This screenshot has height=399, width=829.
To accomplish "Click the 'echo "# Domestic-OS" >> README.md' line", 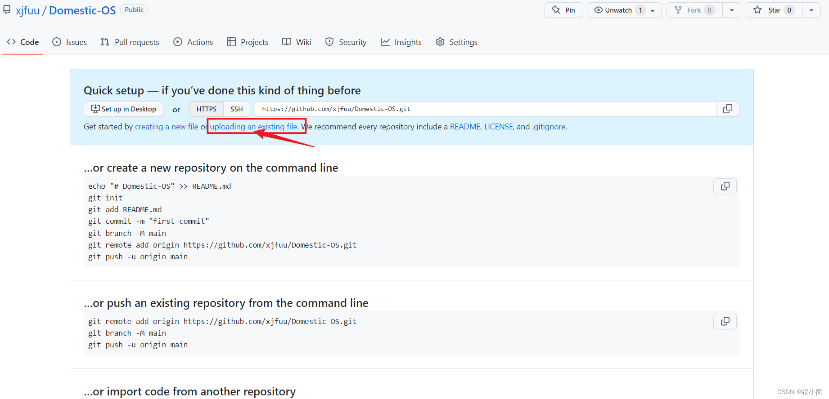I will (x=159, y=186).
